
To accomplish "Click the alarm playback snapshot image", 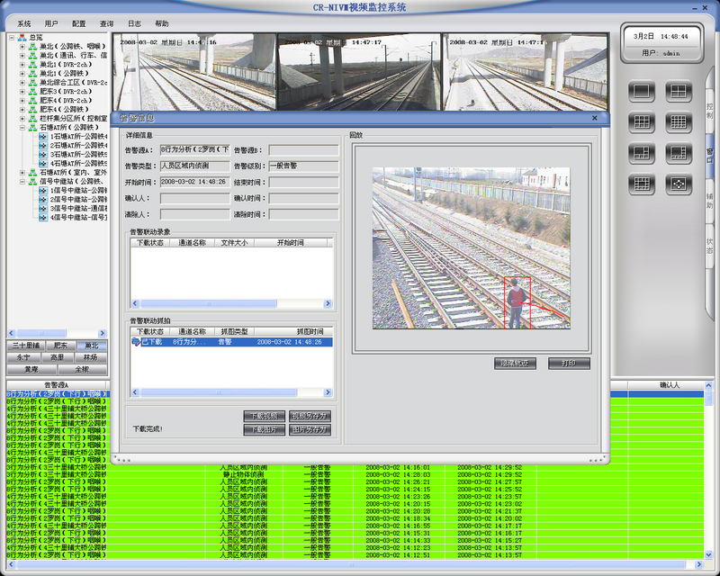I will (x=471, y=248).
